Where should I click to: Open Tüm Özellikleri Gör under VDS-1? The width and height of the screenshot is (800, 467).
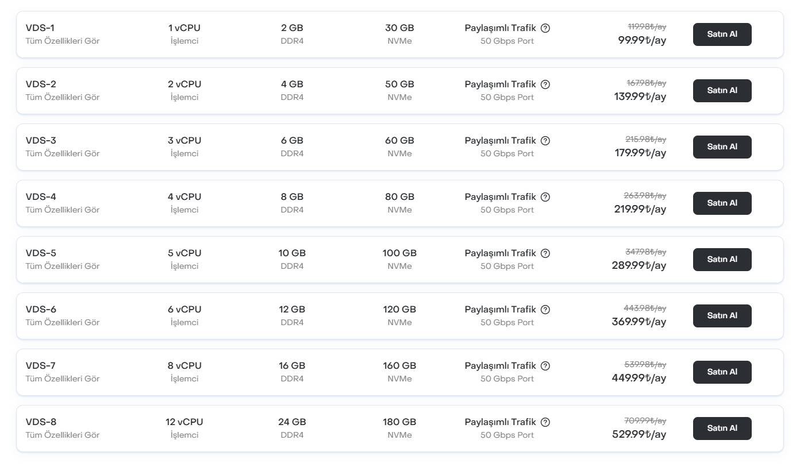pos(63,41)
